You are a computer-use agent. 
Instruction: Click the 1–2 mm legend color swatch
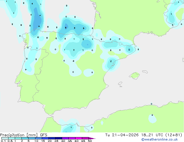pos(18,138)
